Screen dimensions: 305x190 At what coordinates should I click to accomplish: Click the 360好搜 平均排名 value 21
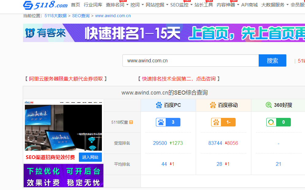[x=279, y=164]
